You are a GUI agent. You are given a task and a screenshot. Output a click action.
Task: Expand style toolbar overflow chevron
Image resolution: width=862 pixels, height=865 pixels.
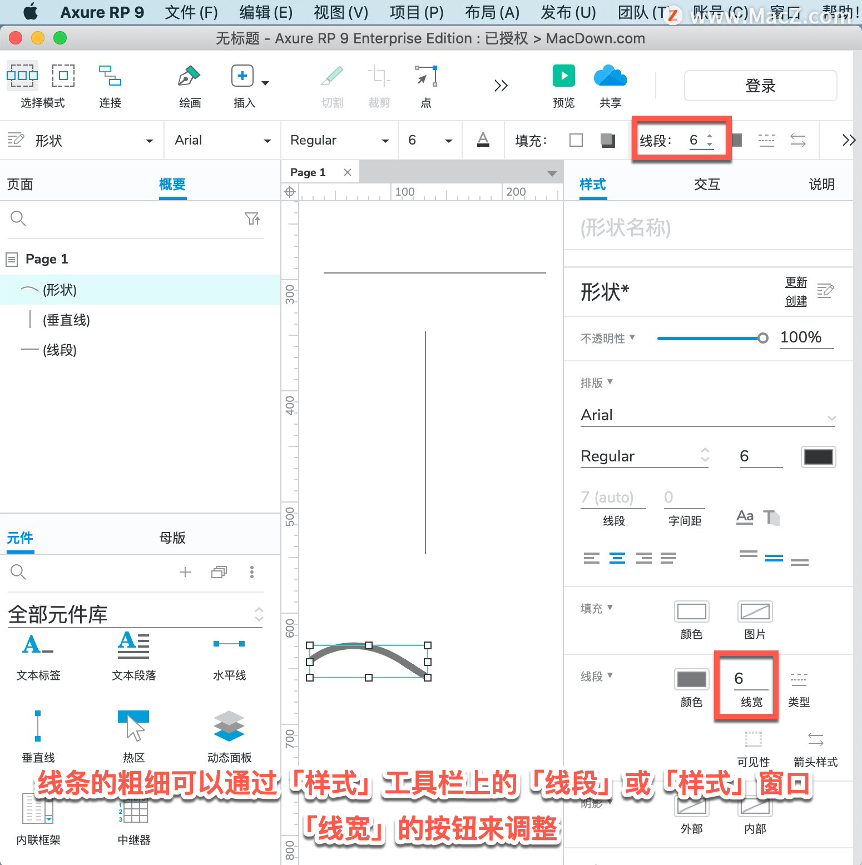click(849, 140)
